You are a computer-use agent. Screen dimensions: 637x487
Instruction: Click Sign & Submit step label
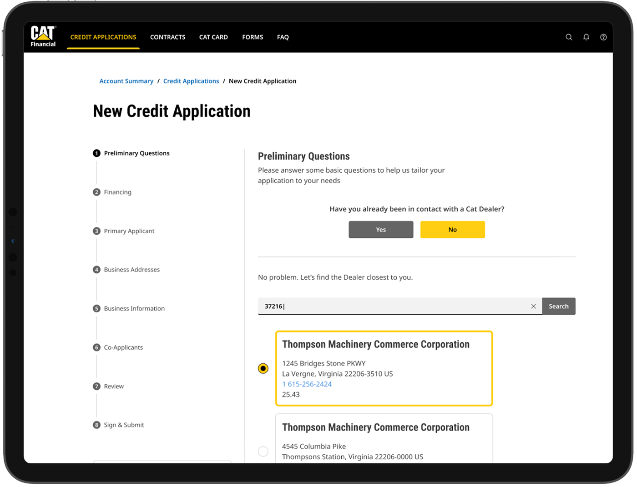[124, 425]
